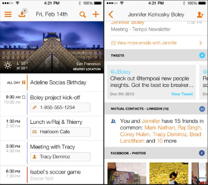Open Tracy Demiroz contact box
This screenshot has width=208, height=185.
tap(60, 157)
